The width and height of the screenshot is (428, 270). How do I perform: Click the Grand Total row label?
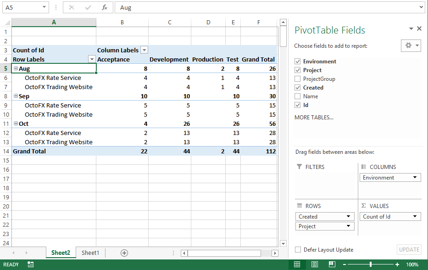point(54,151)
